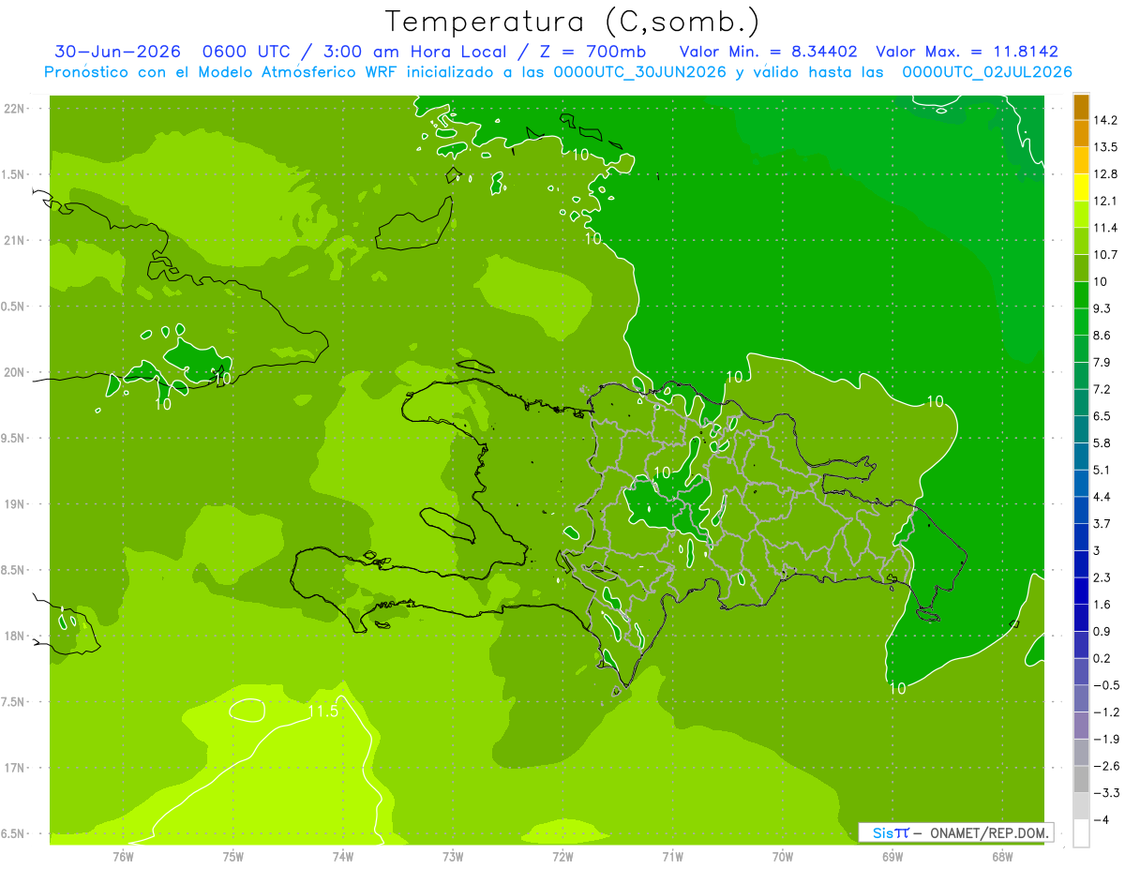Click the "20N" latitude label
This screenshot has width=1125, height=869.
click(14, 372)
